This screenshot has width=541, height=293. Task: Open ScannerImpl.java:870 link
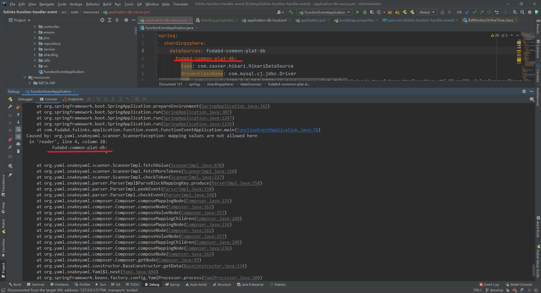tap(196, 165)
